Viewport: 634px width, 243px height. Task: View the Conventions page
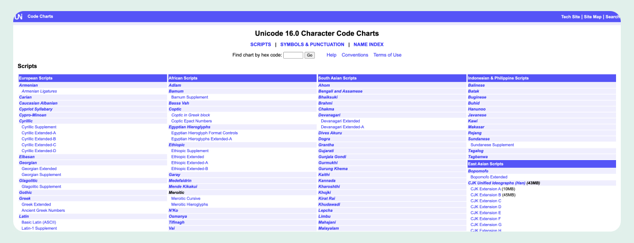coord(355,55)
